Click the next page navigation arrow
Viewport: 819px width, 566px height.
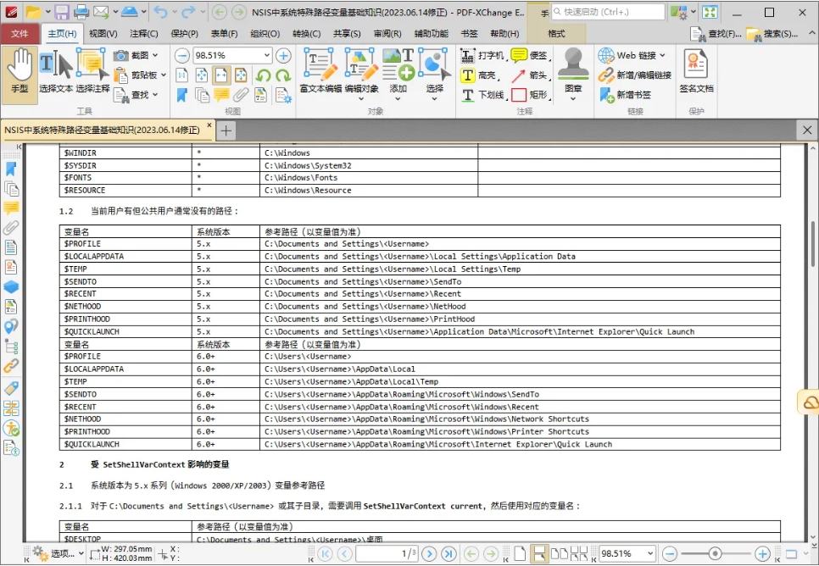tap(431, 552)
